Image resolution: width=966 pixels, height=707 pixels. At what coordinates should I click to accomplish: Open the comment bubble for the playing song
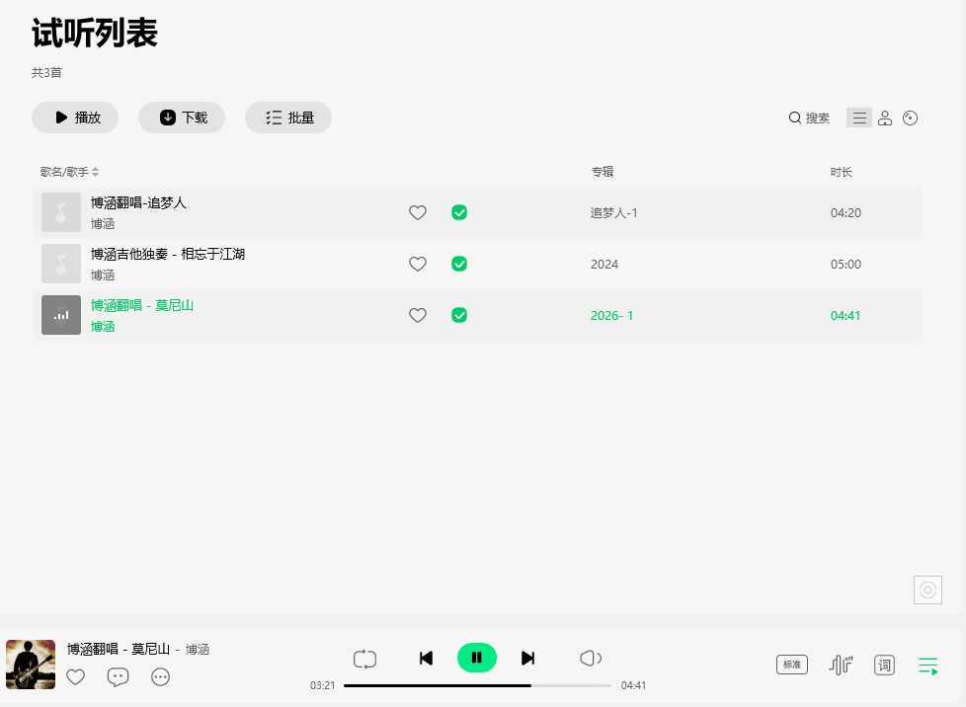[118, 677]
